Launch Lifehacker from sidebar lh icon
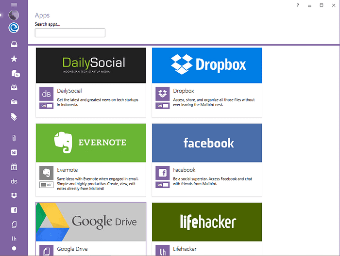Screen dimensions: 340x256 click(x=14, y=239)
